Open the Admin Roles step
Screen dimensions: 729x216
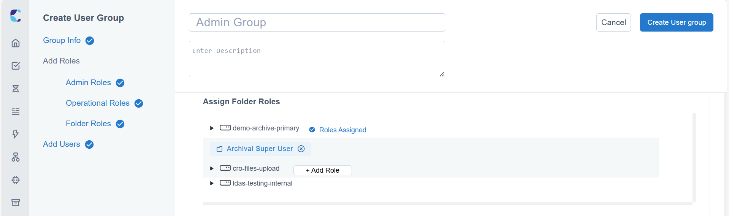88,83
